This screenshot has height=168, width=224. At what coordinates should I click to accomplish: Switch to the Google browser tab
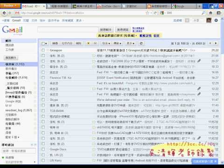[183, 6]
